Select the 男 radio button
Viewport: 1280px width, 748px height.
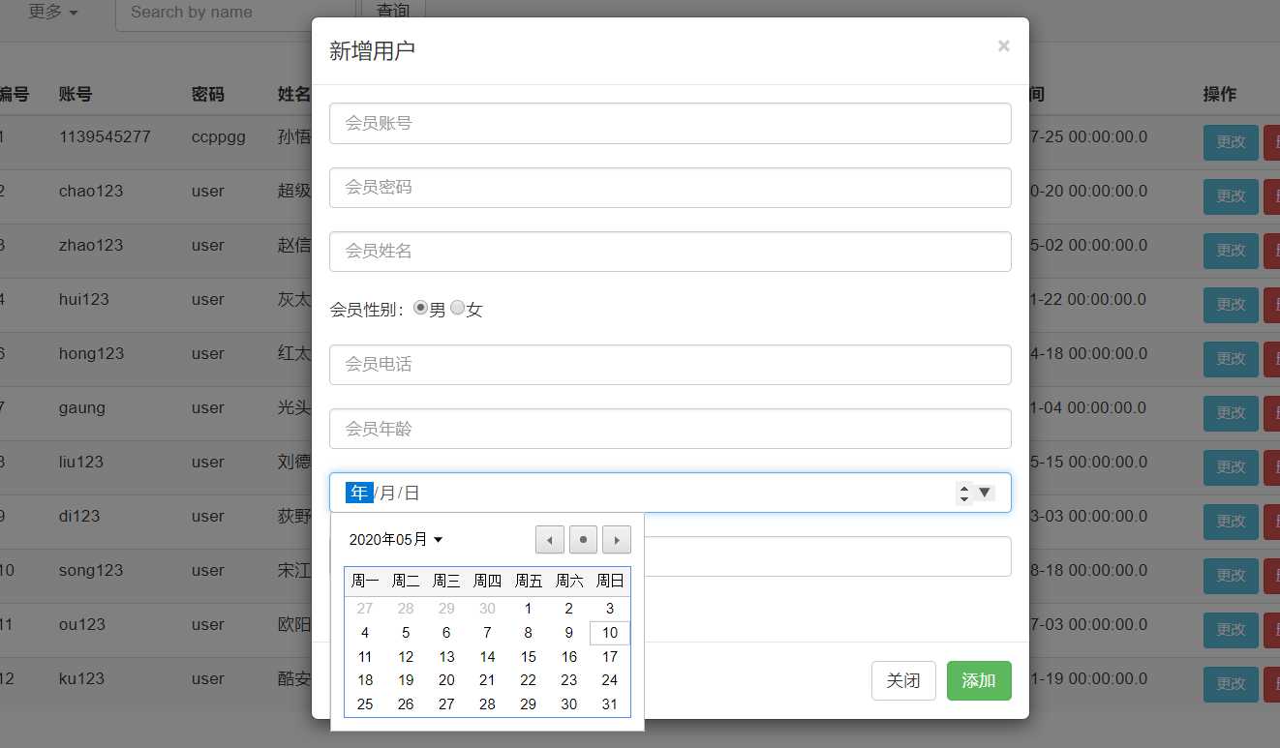420,308
